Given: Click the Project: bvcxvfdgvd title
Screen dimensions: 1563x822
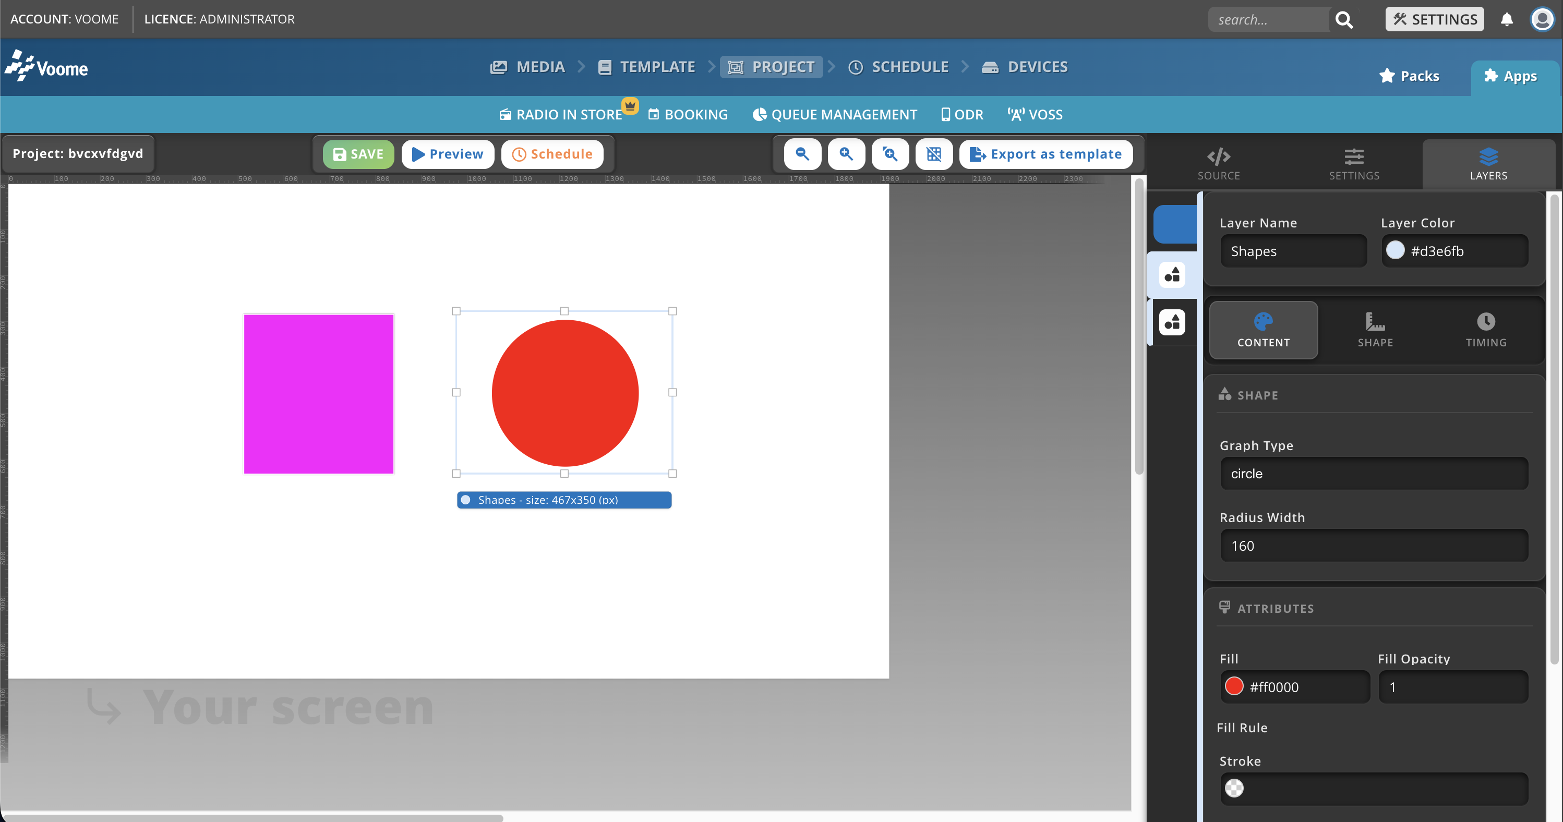Looking at the screenshot, I should 78,153.
